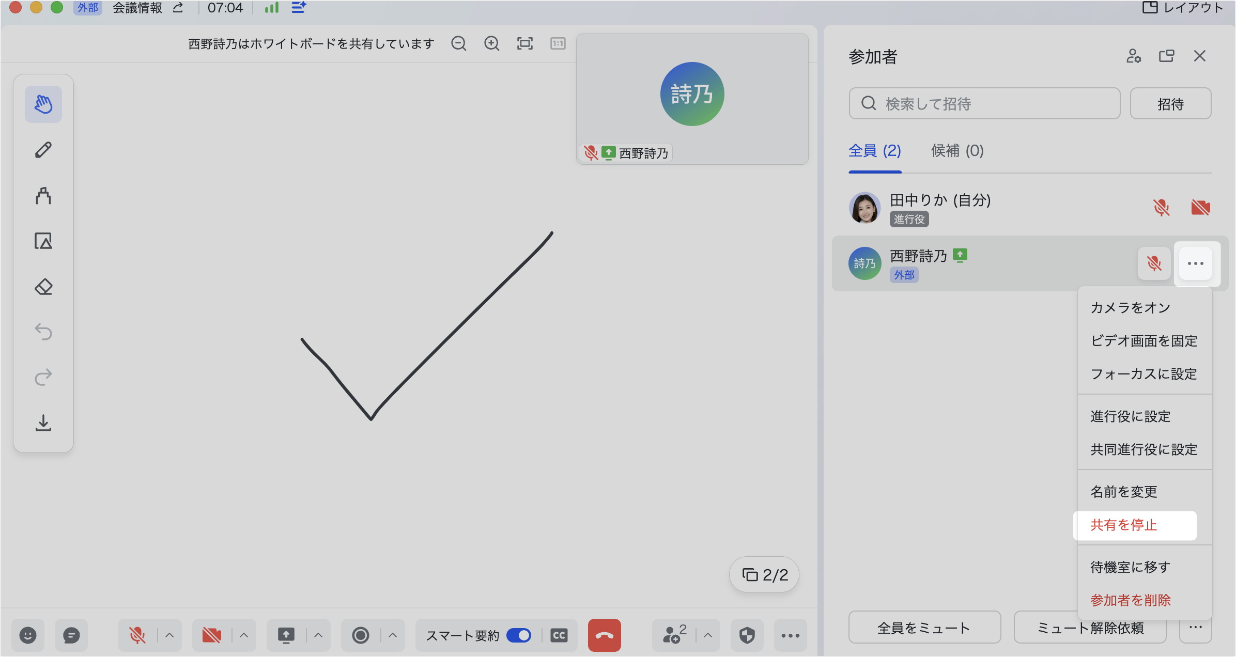
Task: Turn on camera in bottom toolbar
Action: [x=212, y=635]
